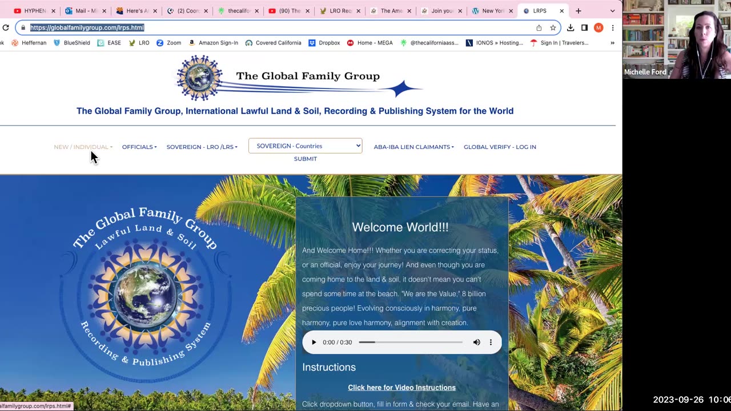Open the Chrome three-dot menu
731x411 pixels.
pyautogui.click(x=612, y=27)
